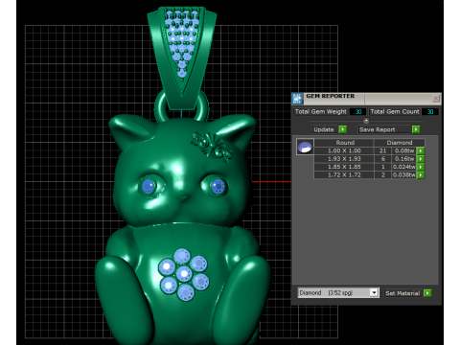Click the Set Material button
This screenshot has height=345, width=460.
coord(402,293)
